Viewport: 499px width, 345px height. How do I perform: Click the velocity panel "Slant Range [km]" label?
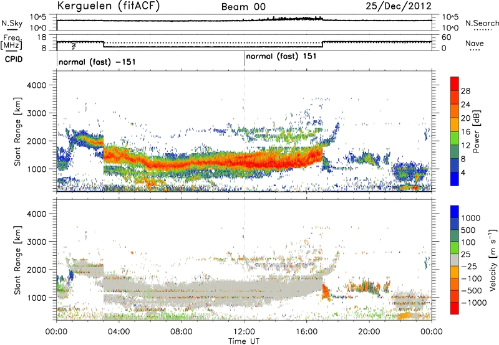pos(17,260)
